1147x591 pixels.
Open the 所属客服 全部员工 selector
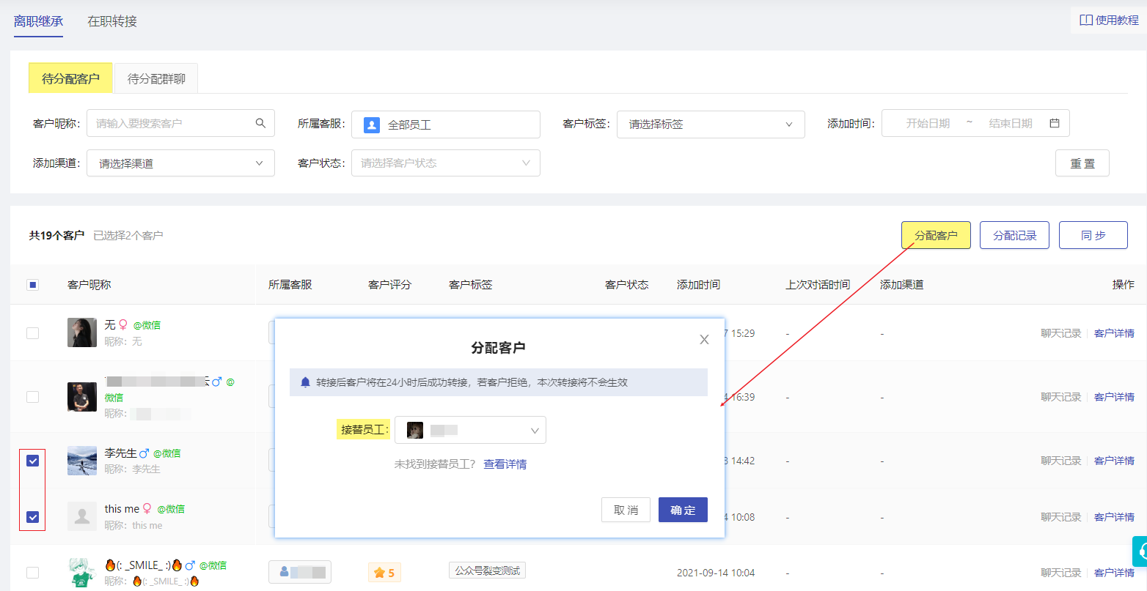(446, 124)
